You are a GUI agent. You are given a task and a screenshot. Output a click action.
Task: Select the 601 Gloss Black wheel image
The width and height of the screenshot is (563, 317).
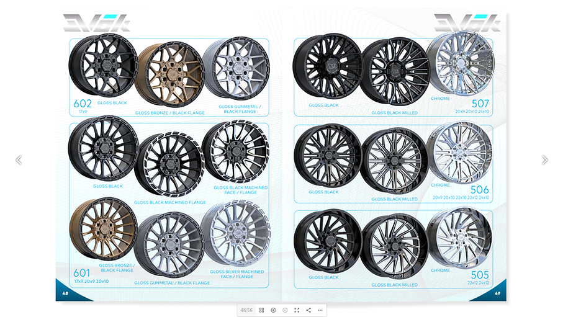104,148
